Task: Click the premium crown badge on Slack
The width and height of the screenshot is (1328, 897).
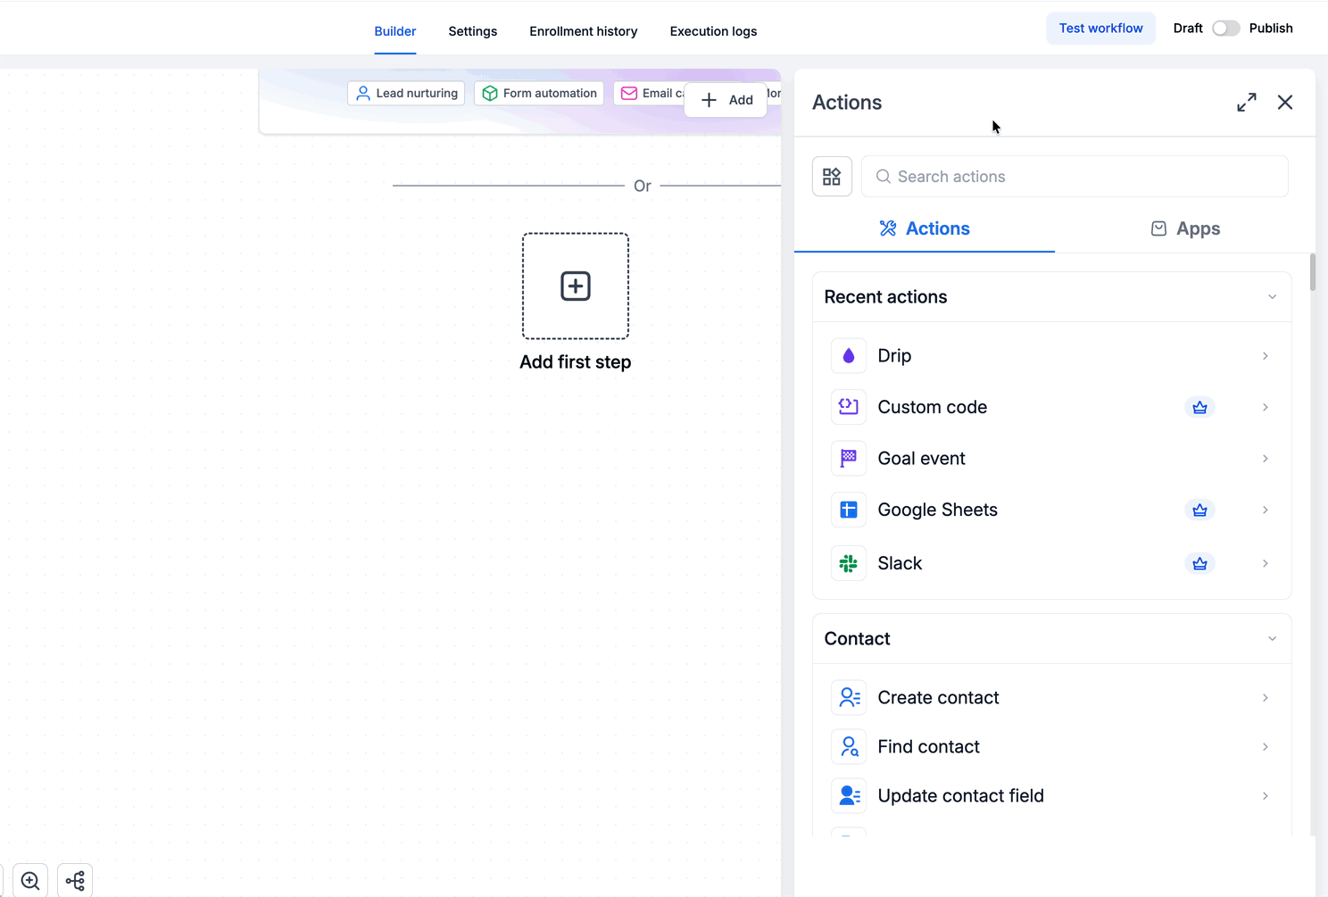Action: (1199, 563)
